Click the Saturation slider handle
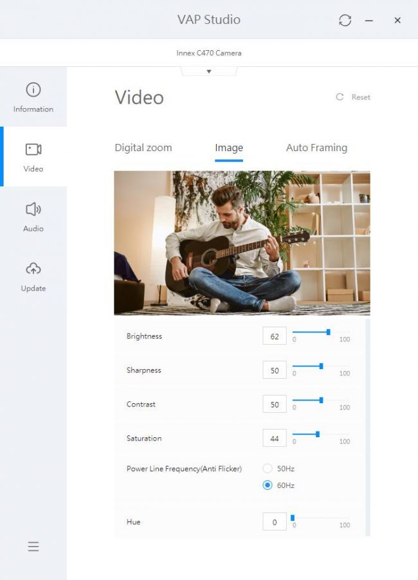 pyautogui.click(x=318, y=434)
